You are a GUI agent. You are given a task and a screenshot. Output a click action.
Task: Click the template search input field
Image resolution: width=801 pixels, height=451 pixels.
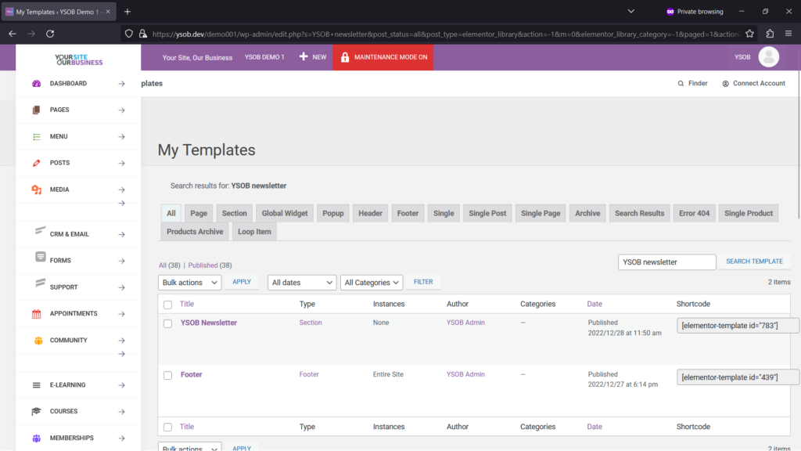(666, 262)
